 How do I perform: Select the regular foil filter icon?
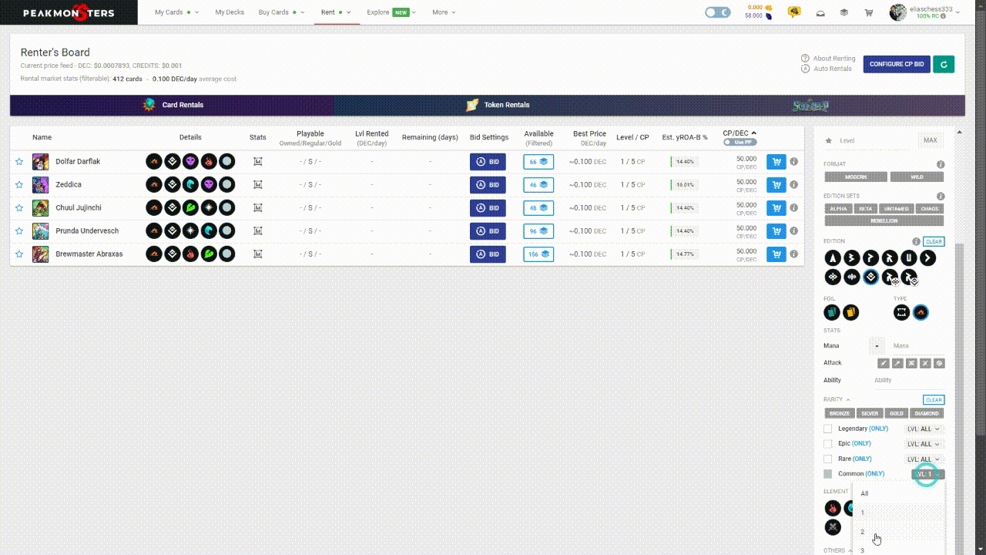[832, 312]
